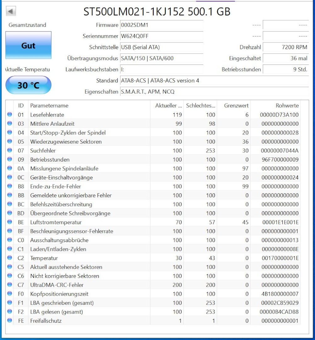
Task: Click the status orb for Suchfehler row
Action: click(9, 150)
